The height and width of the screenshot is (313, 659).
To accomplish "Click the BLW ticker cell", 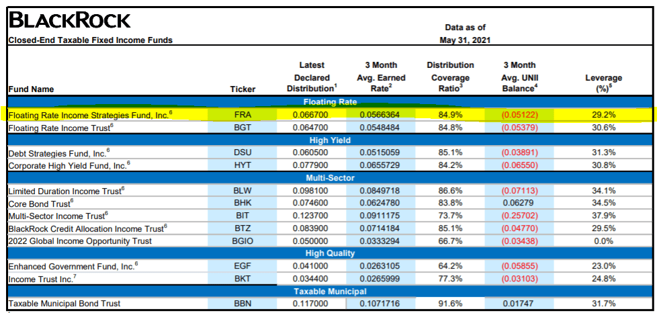I will [242, 191].
